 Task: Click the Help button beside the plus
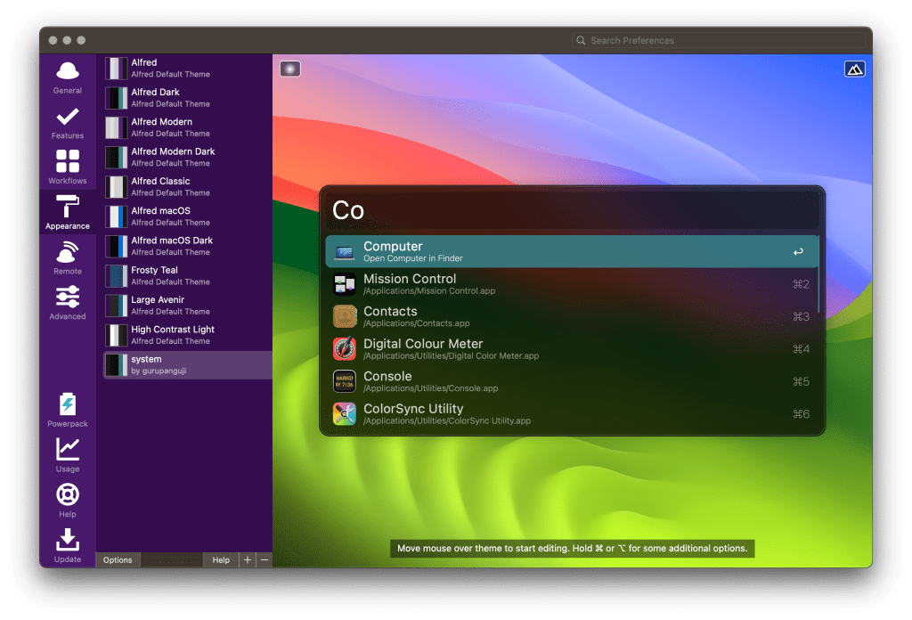(x=221, y=560)
